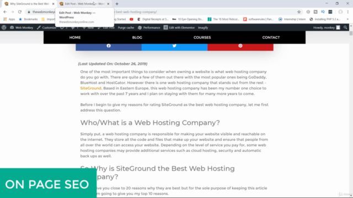Open COURSES in site navigation
353x198 pixels.
[x=202, y=37]
